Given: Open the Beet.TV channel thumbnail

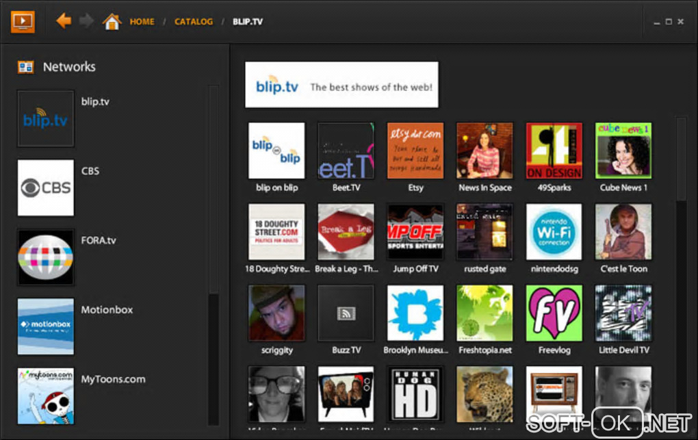Looking at the screenshot, I should click(x=346, y=151).
